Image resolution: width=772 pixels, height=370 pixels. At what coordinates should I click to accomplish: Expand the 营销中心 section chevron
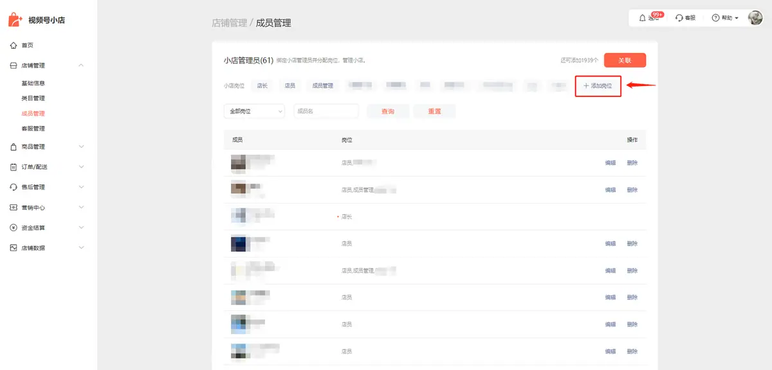click(x=81, y=207)
